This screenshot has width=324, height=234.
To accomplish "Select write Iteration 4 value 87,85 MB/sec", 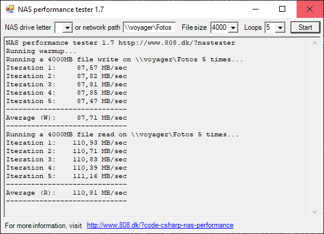I will (x=102, y=93).
